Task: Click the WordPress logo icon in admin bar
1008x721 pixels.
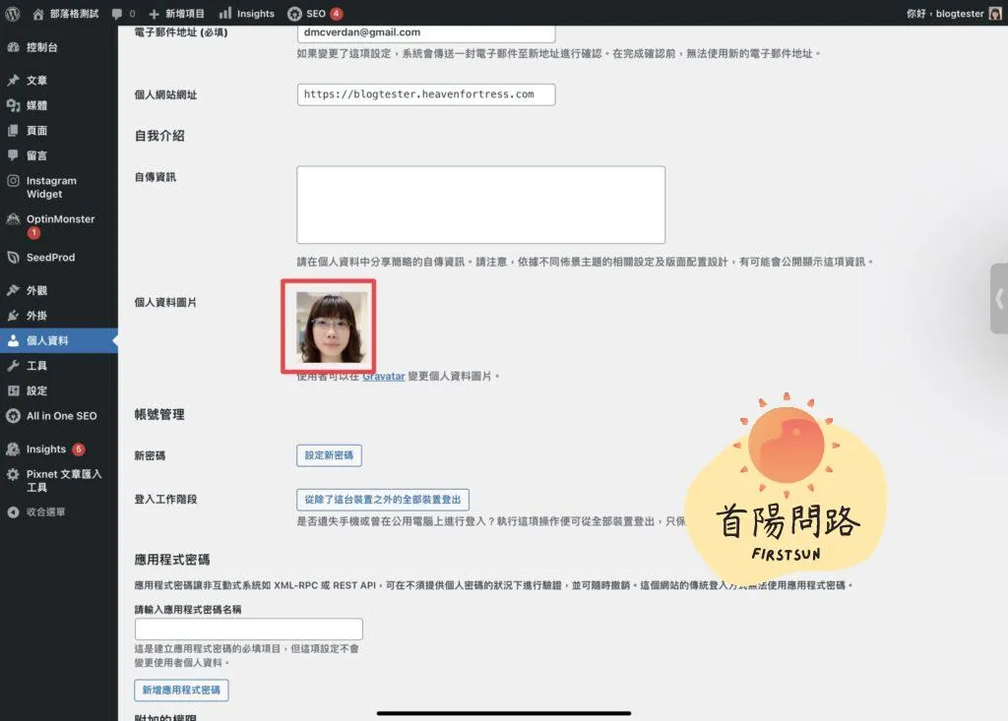Action: [13, 14]
